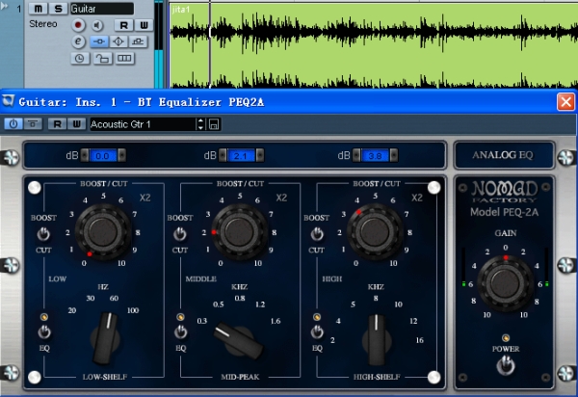Toggle plugin bypass button in toolbar

point(33,124)
